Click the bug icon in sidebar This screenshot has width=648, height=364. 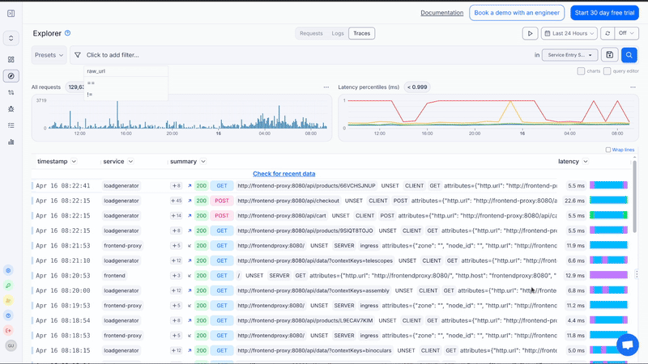coord(11,108)
